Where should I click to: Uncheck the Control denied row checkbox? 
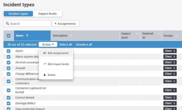point(8,98)
